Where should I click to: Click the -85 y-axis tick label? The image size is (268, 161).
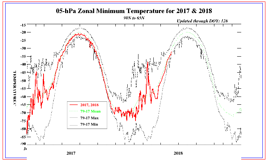coord(23,137)
